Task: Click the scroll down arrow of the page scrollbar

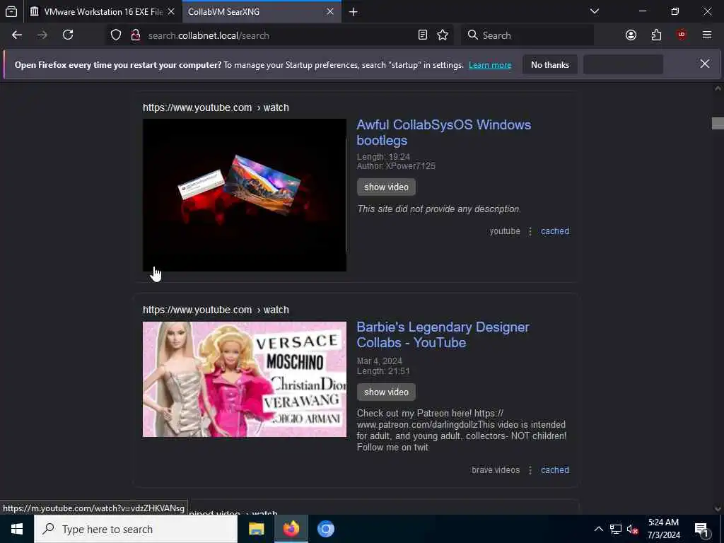Action: (x=718, y=508)
